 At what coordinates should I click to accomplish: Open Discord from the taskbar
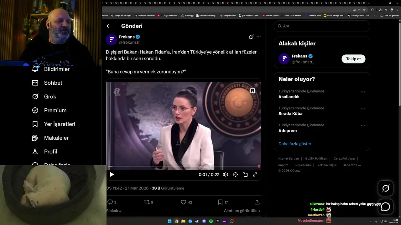point(204,221)
